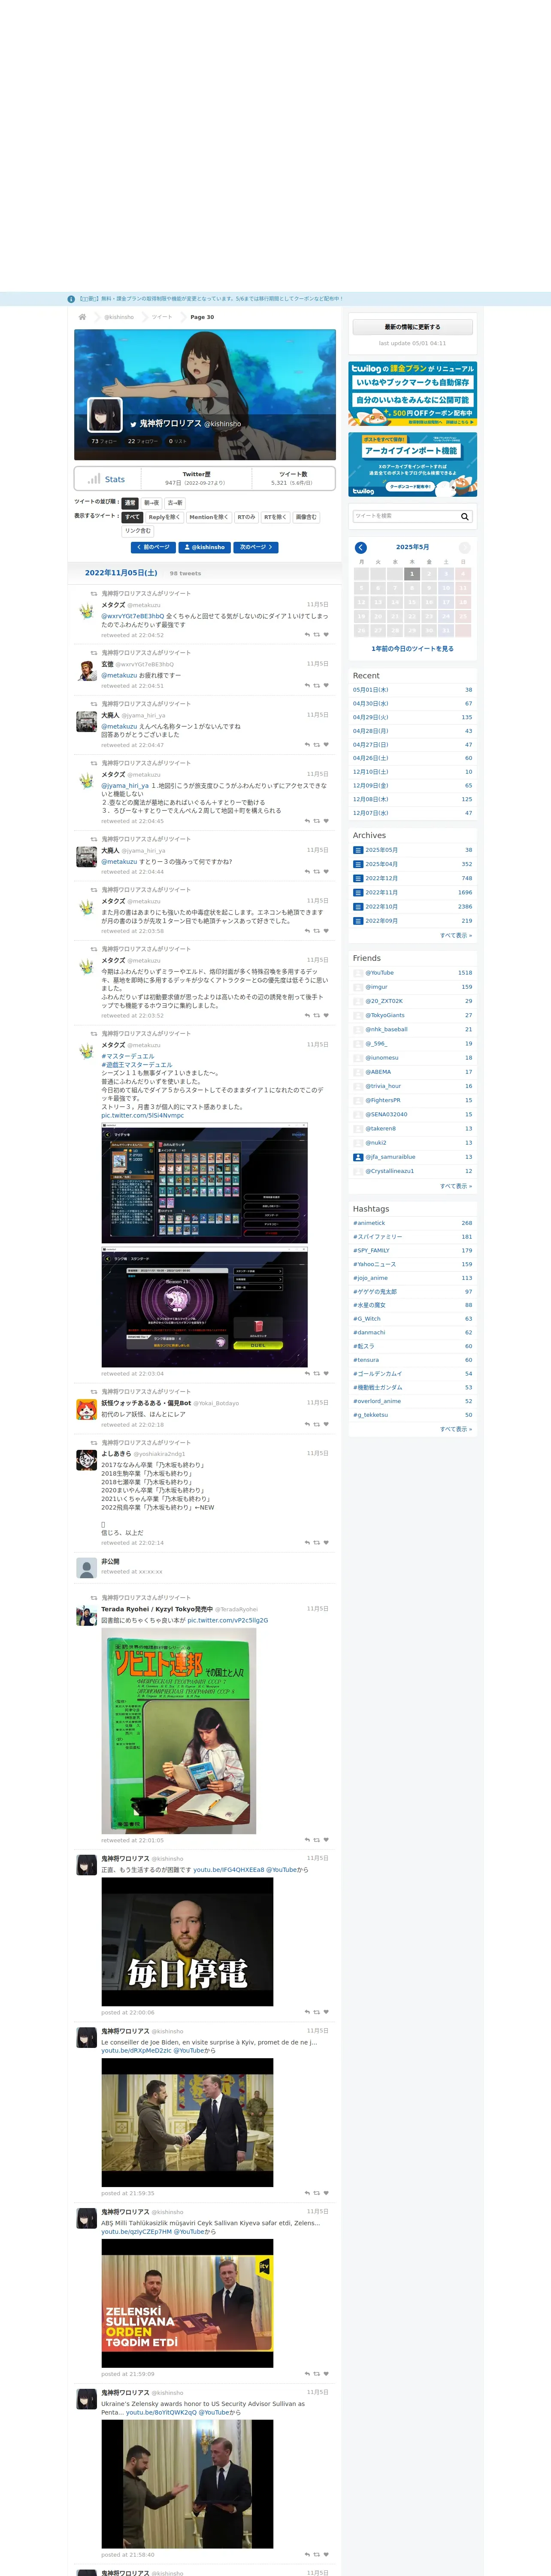
Task: Open 1年前の今日のツイートを見る link
Action: 412,649
